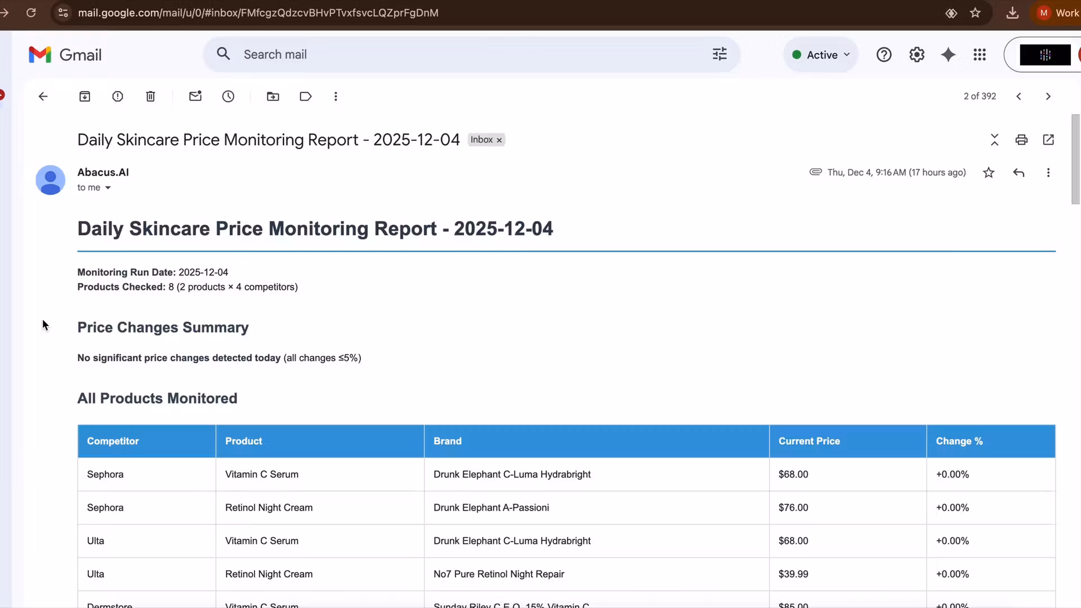Focus the Search mail field
The image size is (1081, 608).
pyautogui.click(x=473, y=55)
